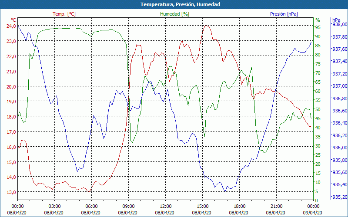Click the '00:00' label above 09/04/20
This screenshot has width=348, height=217.
[313, 206]
